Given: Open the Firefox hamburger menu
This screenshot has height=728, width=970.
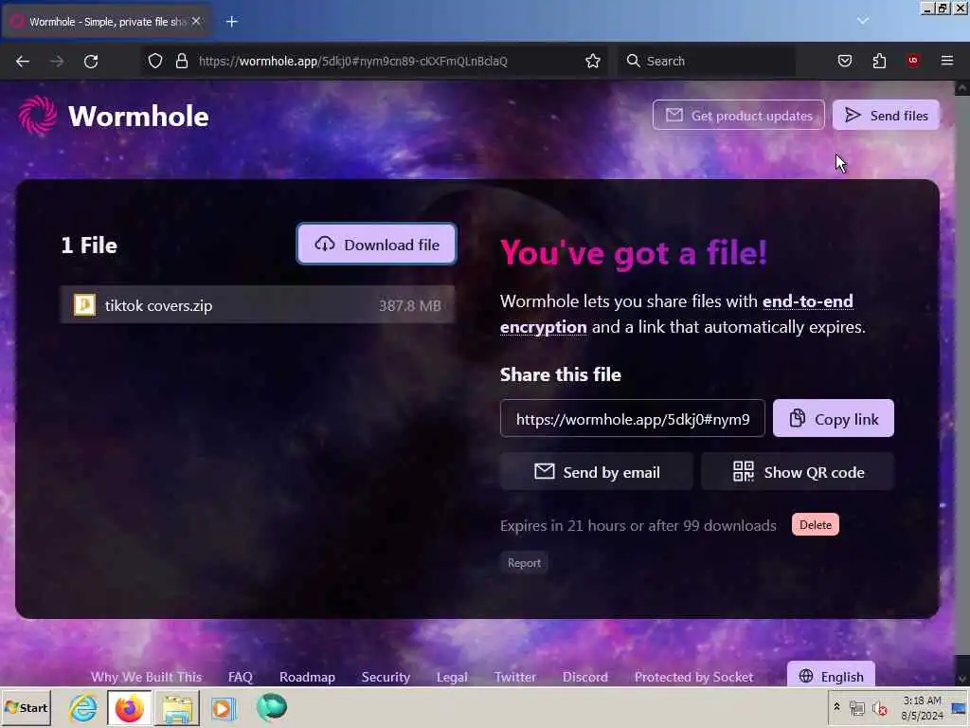Looking at the screenshot, I should (947, 61).
